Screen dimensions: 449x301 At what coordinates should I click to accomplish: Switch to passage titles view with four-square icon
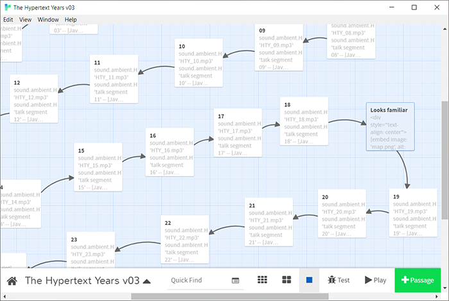(x=287, y=280)
